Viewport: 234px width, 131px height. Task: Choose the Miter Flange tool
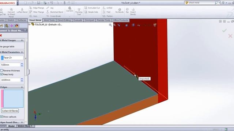(x=37, y=12)
